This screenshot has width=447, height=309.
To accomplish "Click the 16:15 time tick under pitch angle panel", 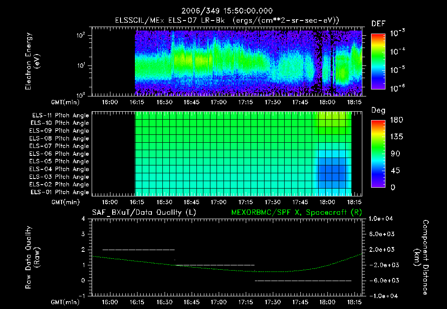I will point(137,202).
